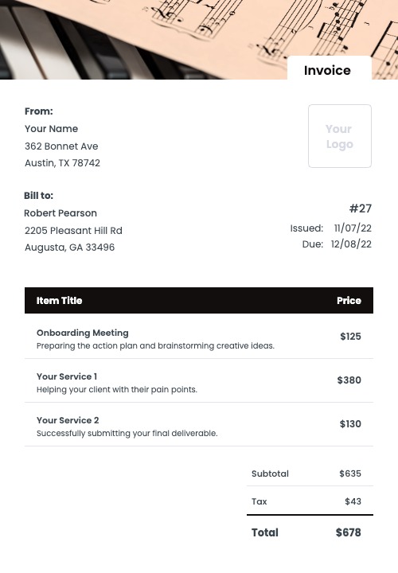Click the Robert Pearson client name
This screenshot has width=398, height=573.
point(60,213)
